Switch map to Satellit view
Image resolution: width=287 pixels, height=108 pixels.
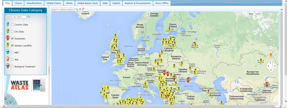point(258,14)
